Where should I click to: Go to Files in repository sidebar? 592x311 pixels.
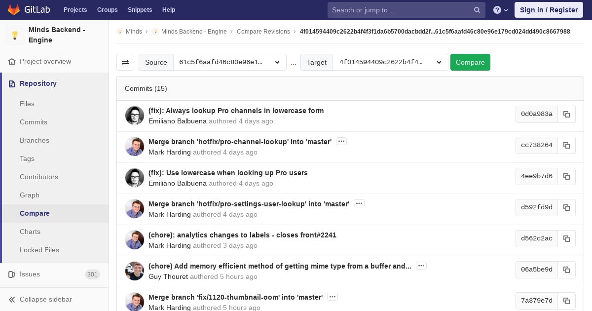(27, 104)
